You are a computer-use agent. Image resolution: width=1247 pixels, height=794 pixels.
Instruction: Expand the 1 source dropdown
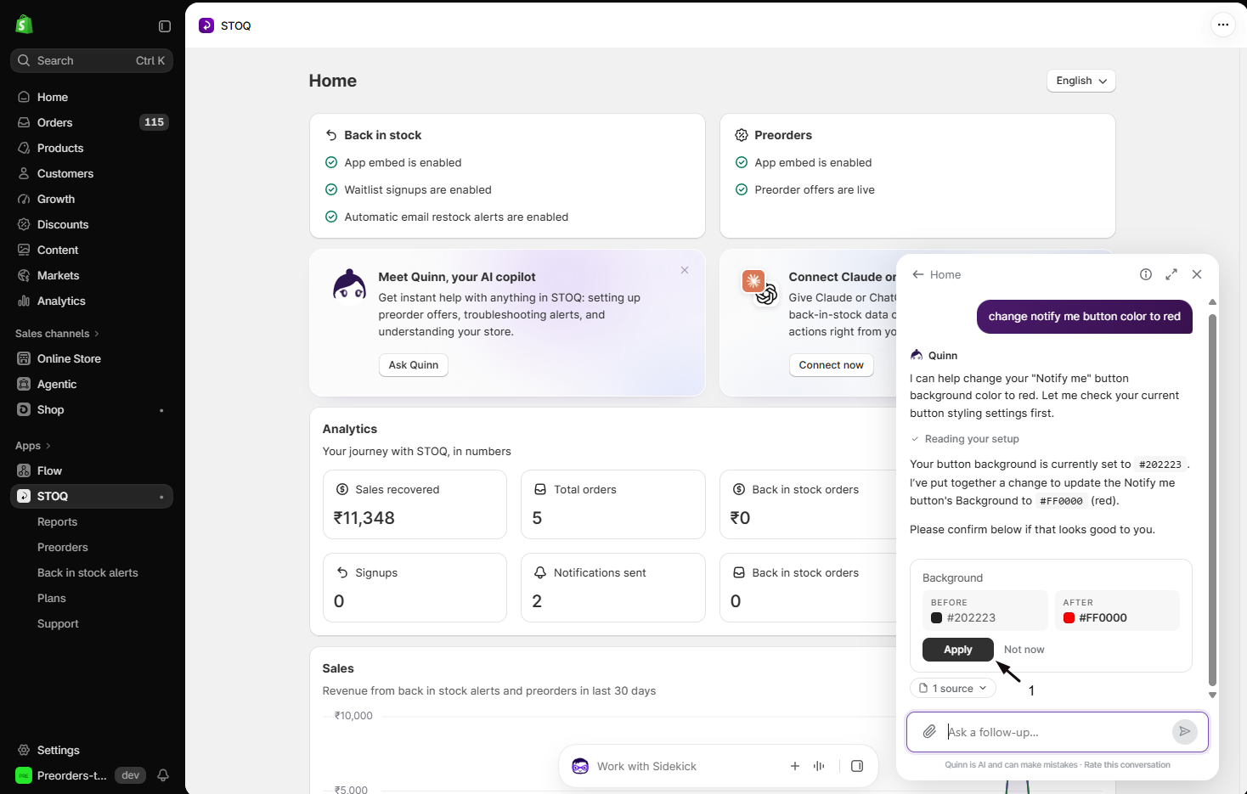(952, 689)
